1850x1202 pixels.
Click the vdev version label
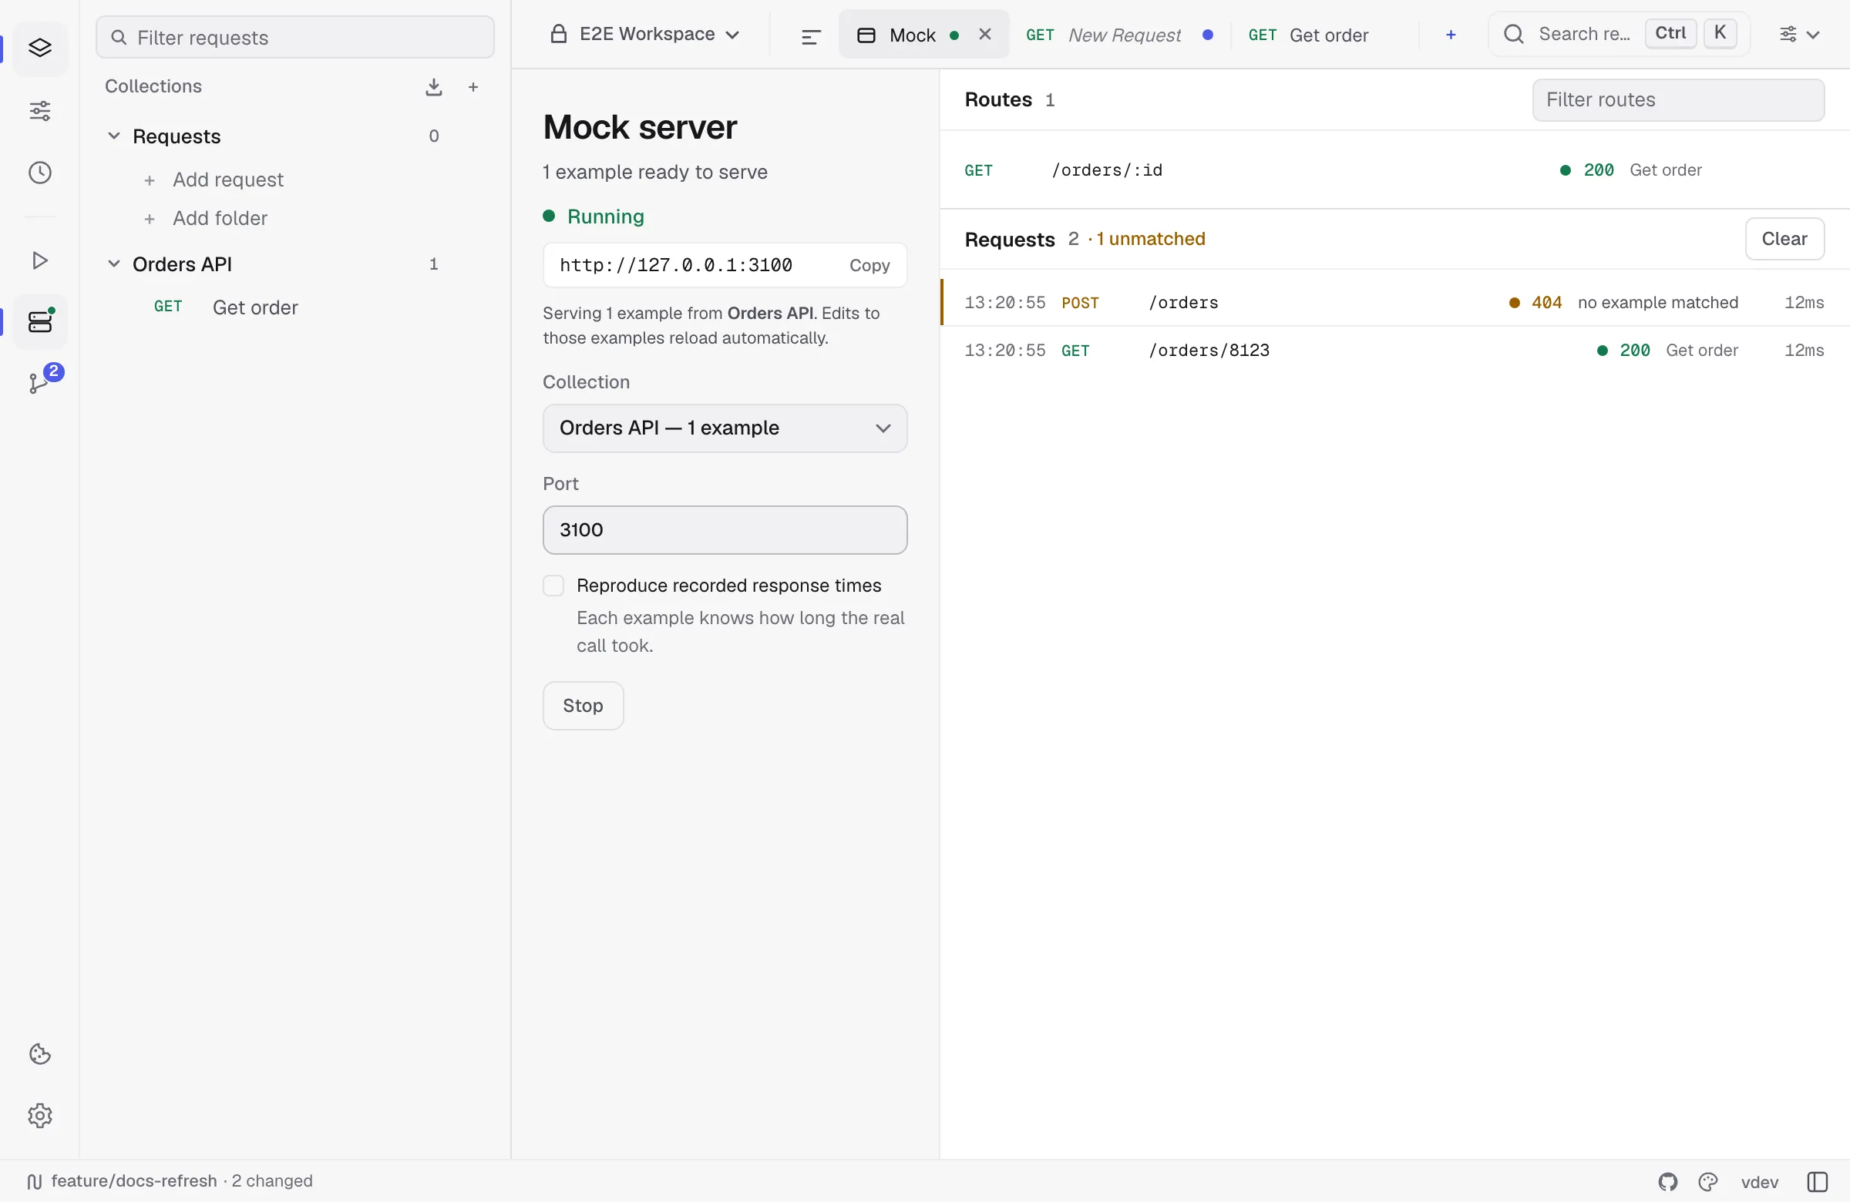(1760, 1182)
